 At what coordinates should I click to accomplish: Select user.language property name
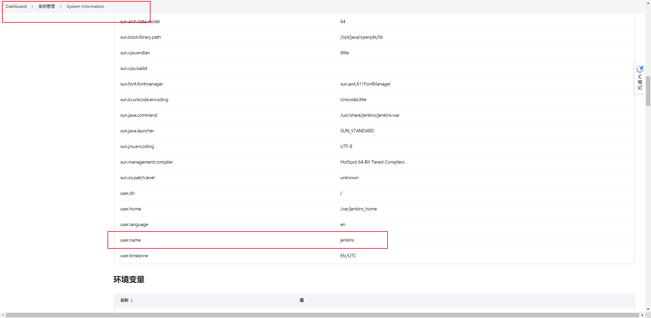(x=134, y=224)
